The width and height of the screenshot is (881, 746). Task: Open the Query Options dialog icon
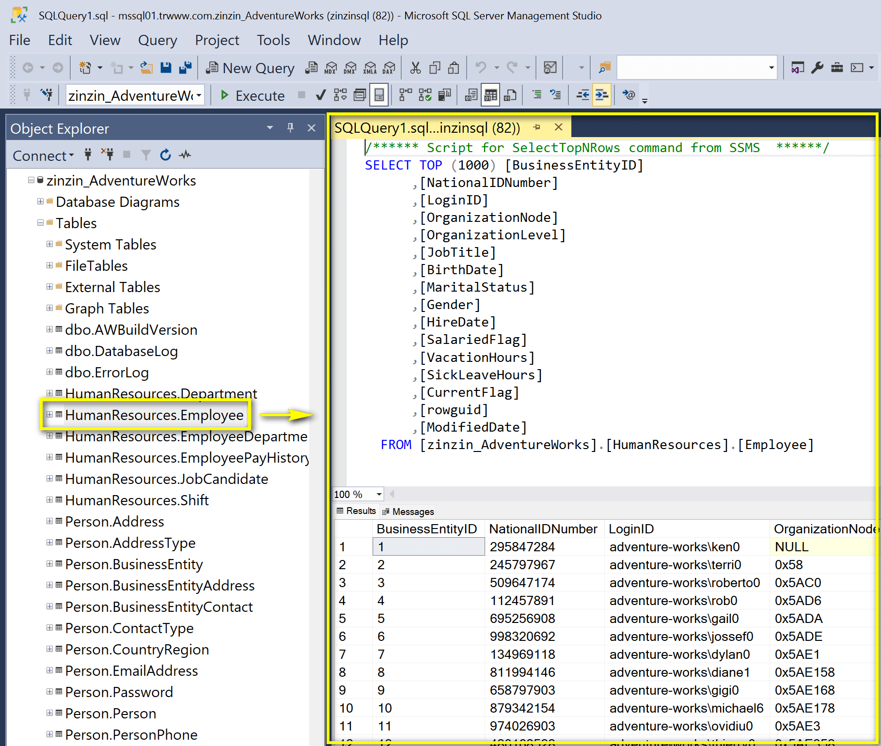pos(360,95)
